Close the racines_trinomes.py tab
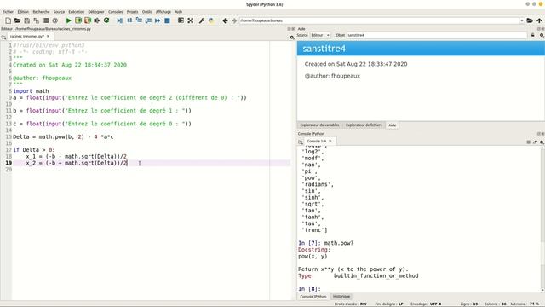The height and width of the screenshot is (307, 545). 48,36
